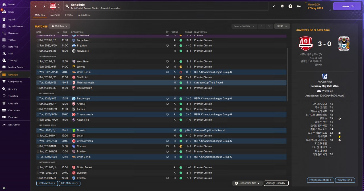Toggle the selection circle on Arsenal row
The width and height of the screenshot is (364, 191).
pos(38,104)
